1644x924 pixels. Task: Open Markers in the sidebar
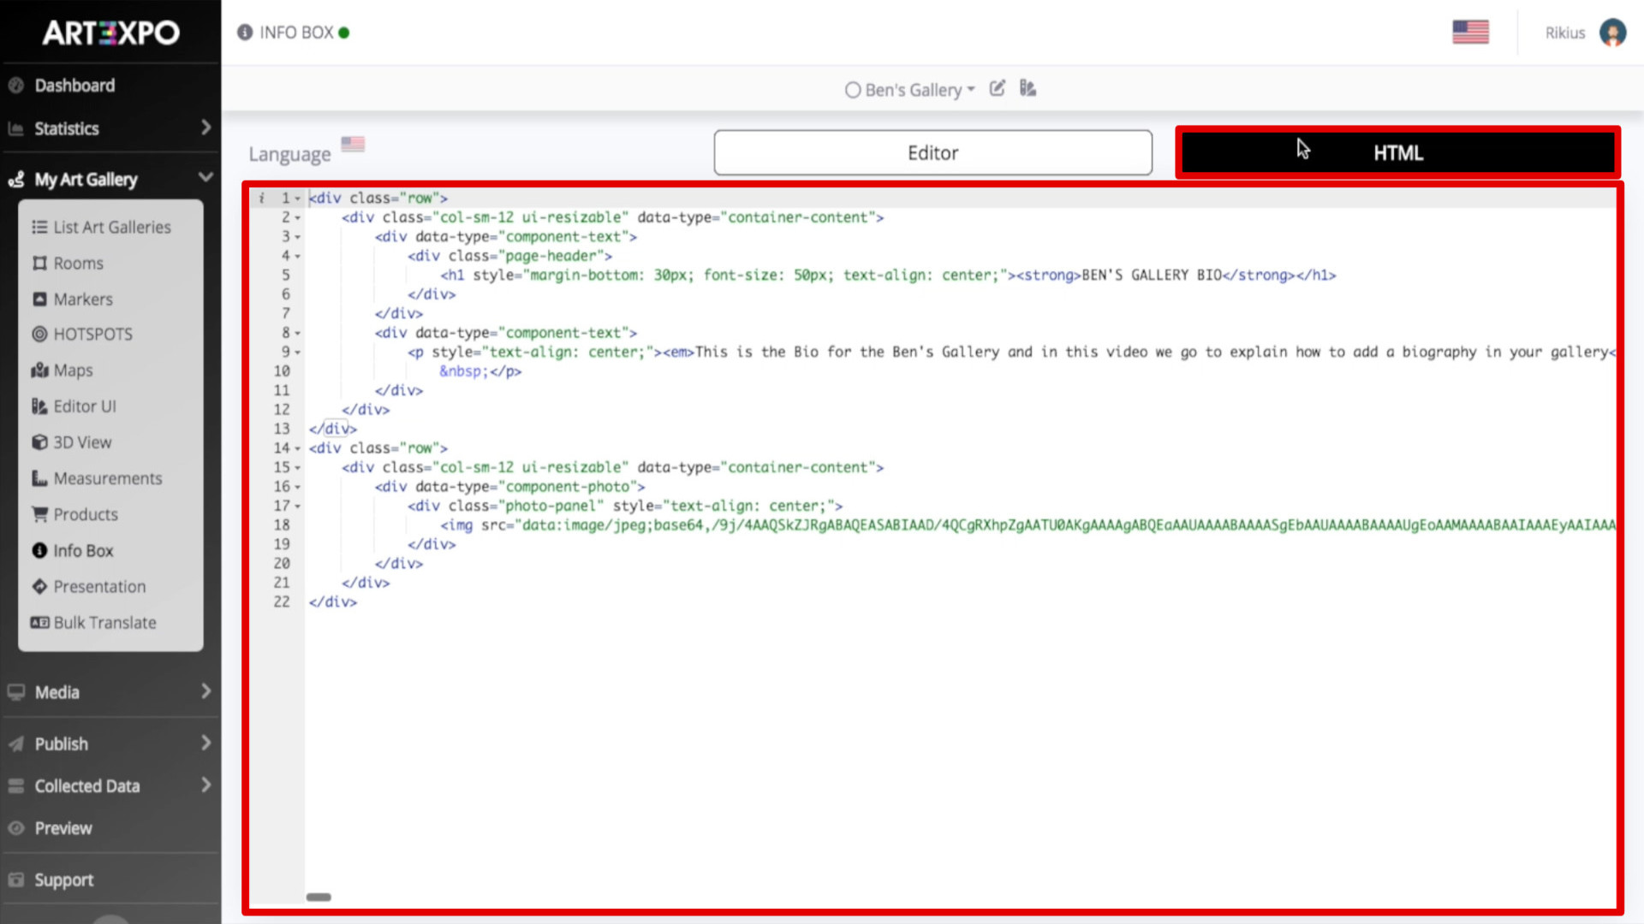point(82,299)
